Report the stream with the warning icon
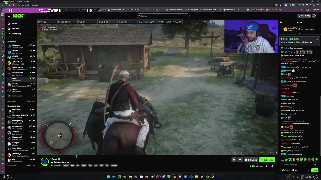This screenshot has width=321, height=180. [x=272, y=166]
